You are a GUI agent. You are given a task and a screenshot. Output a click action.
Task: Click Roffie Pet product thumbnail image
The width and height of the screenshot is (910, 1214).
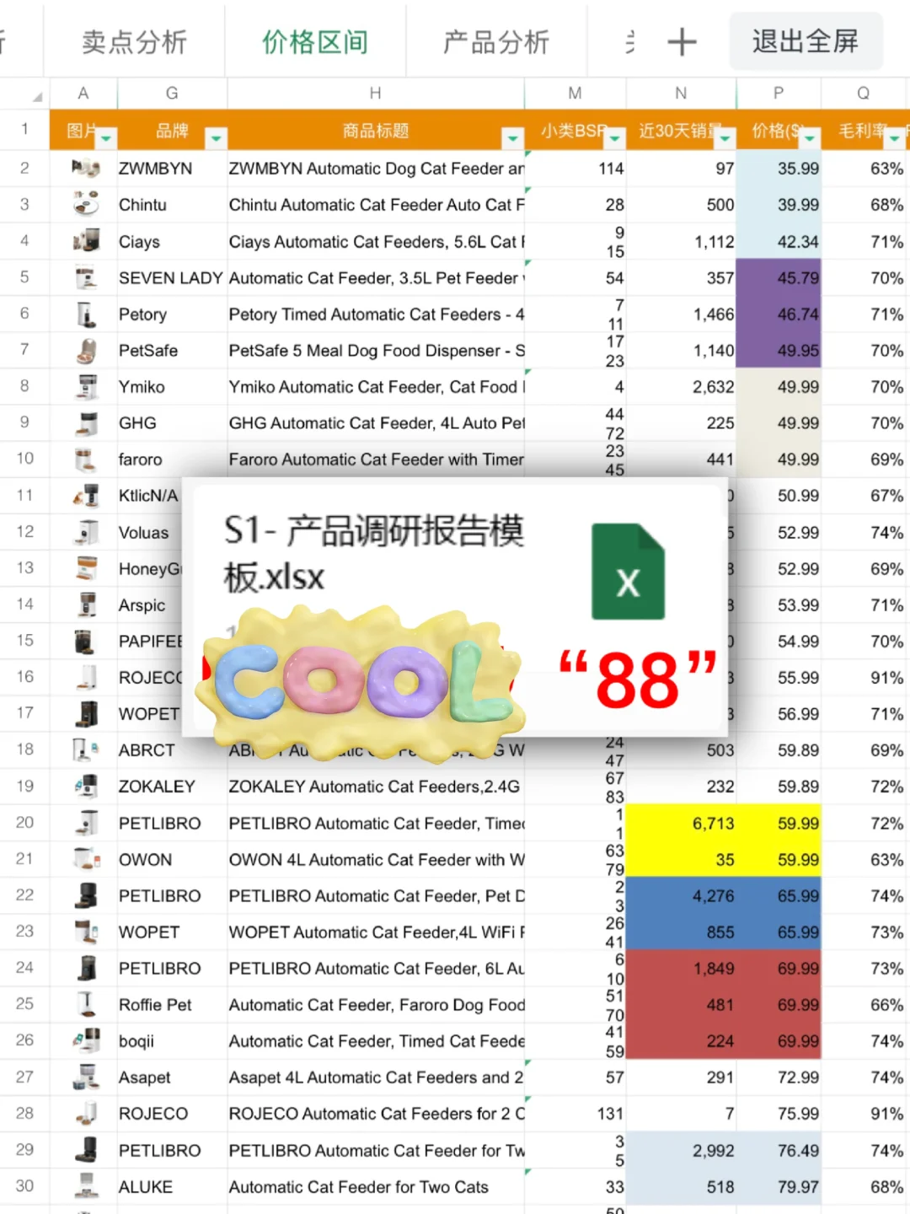[x=85, y=1005]
